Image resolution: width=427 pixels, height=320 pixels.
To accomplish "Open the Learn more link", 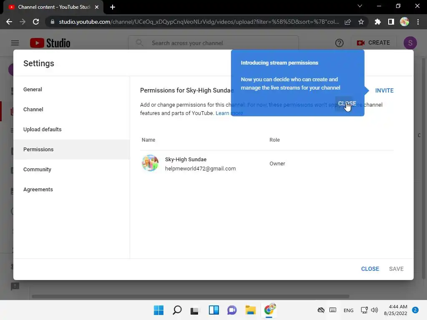I will [x=229, y=113].
